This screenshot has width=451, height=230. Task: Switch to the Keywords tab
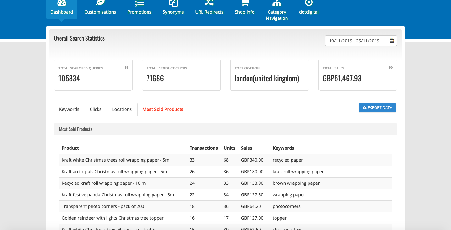[x=69, y=109]
